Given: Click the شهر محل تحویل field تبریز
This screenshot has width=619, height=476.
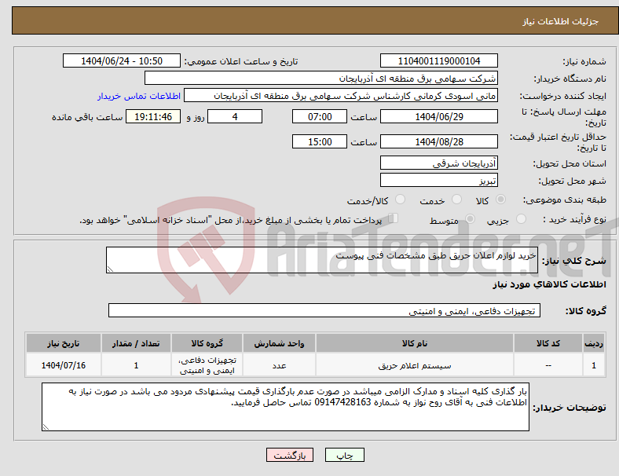Looking at the screenshot, I should tap(439, 180).
